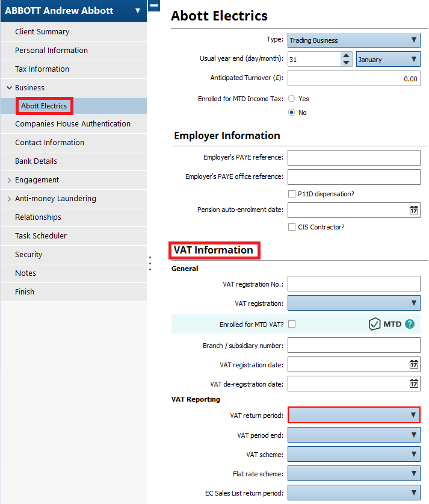Image resolution: width=429 pixels, height=504 pixels.
Task: Open the VAT registration date calendar picker
Action: 413,364
